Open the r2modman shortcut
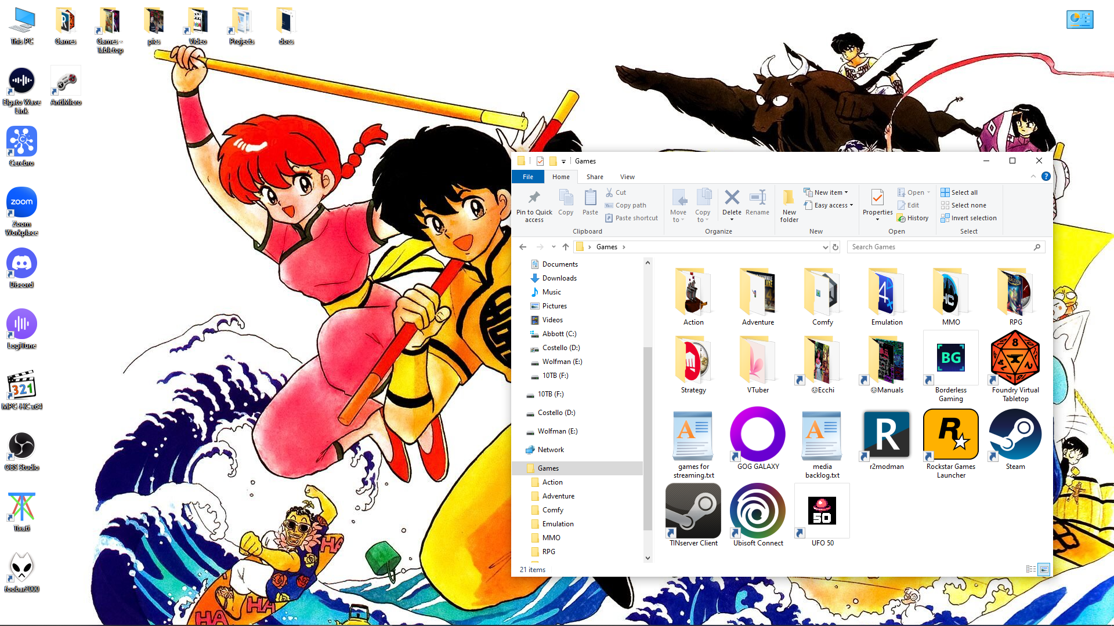The image size is (1114, 626). (887, 439)
